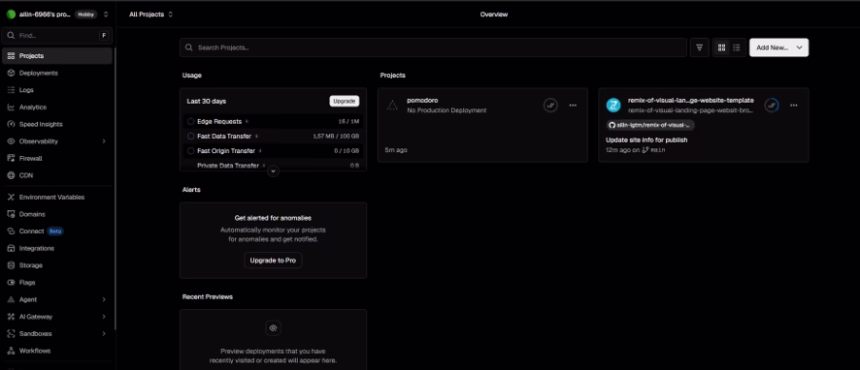The width and height of the screenshot is (860, 370).
Task: Click the Speed Insights gauge icon
Action: coord(11,124)
